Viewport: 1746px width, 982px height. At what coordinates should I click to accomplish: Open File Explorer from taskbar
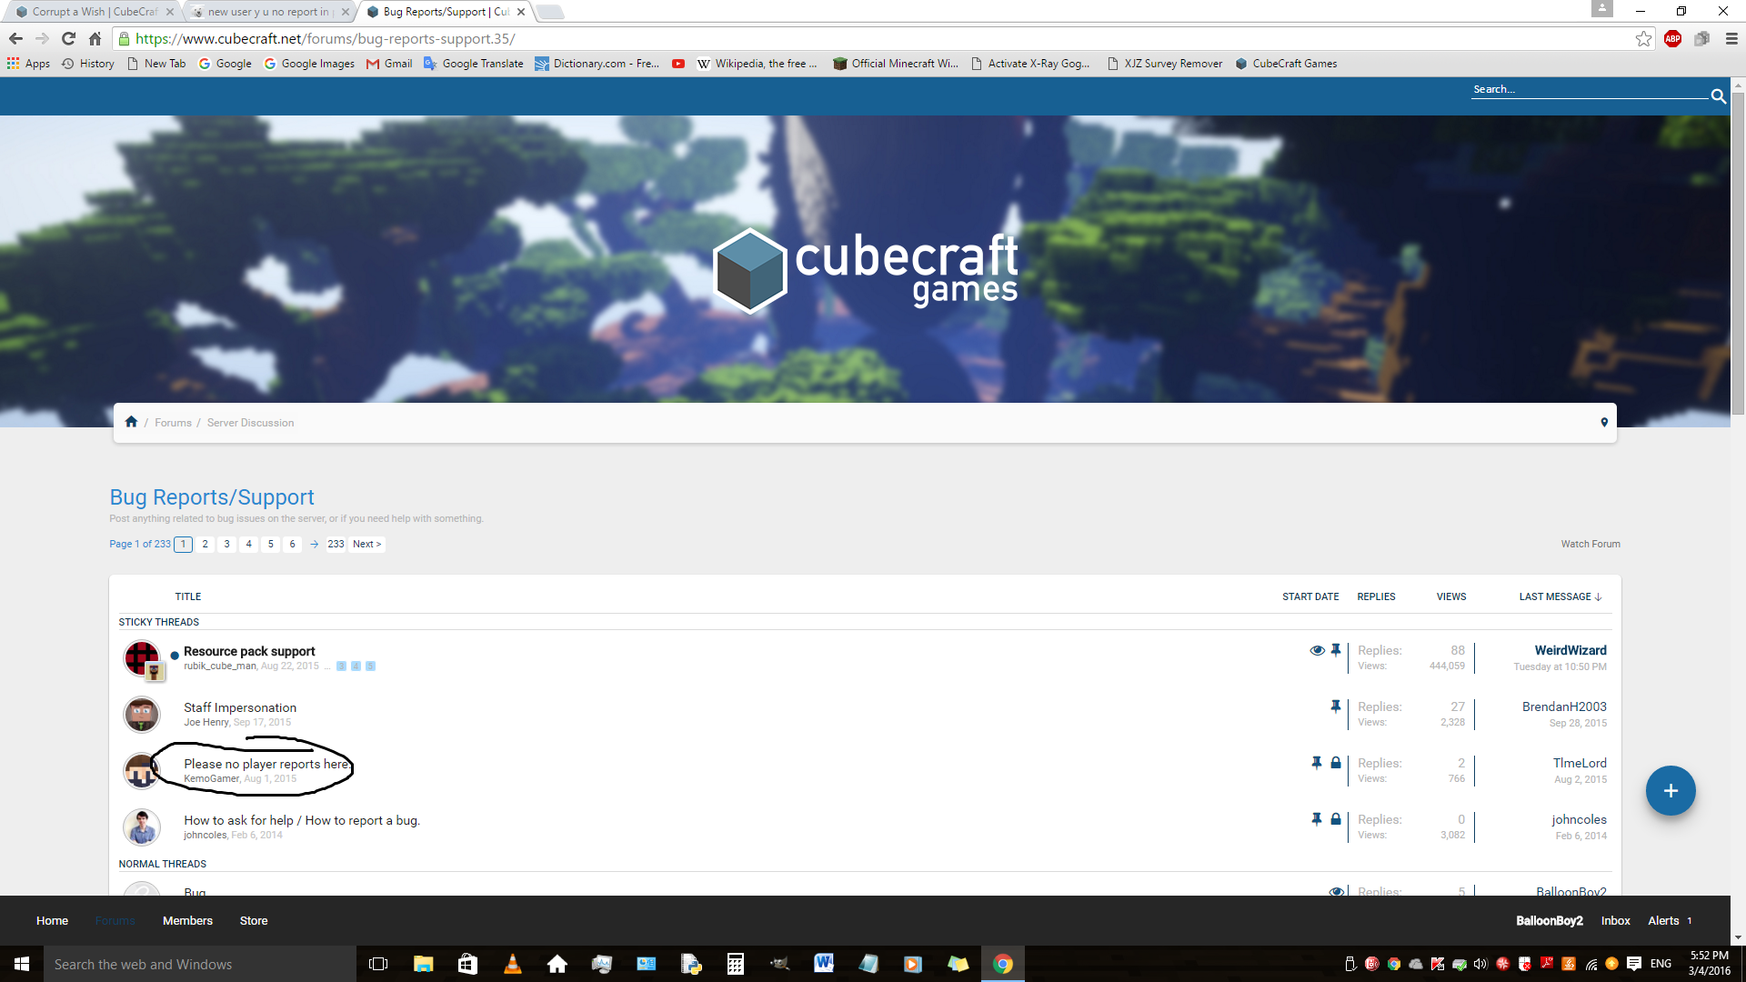coord(424,964)
